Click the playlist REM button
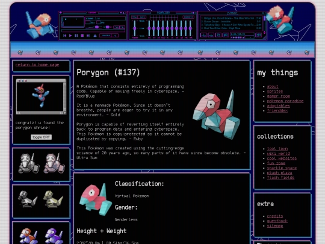The image size is (325, 244). coord(211,35)
